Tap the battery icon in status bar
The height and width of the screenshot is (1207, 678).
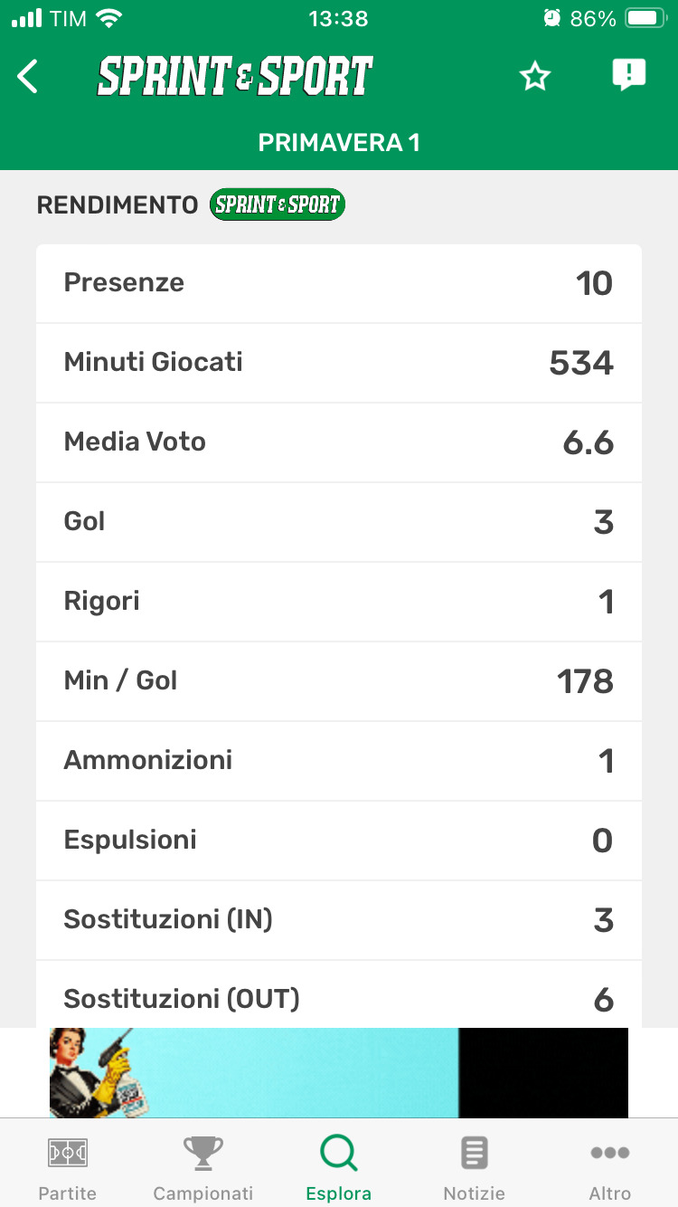pos(645,18)
